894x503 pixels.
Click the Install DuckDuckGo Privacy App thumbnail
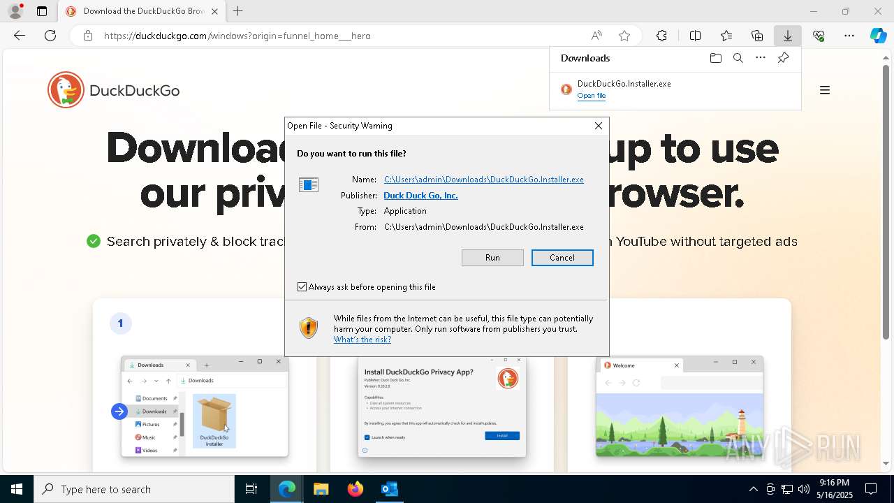point(442,407)
